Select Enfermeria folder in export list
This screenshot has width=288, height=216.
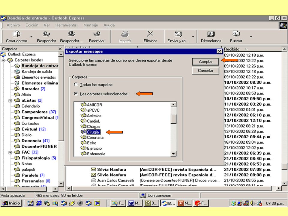point(96,154)
